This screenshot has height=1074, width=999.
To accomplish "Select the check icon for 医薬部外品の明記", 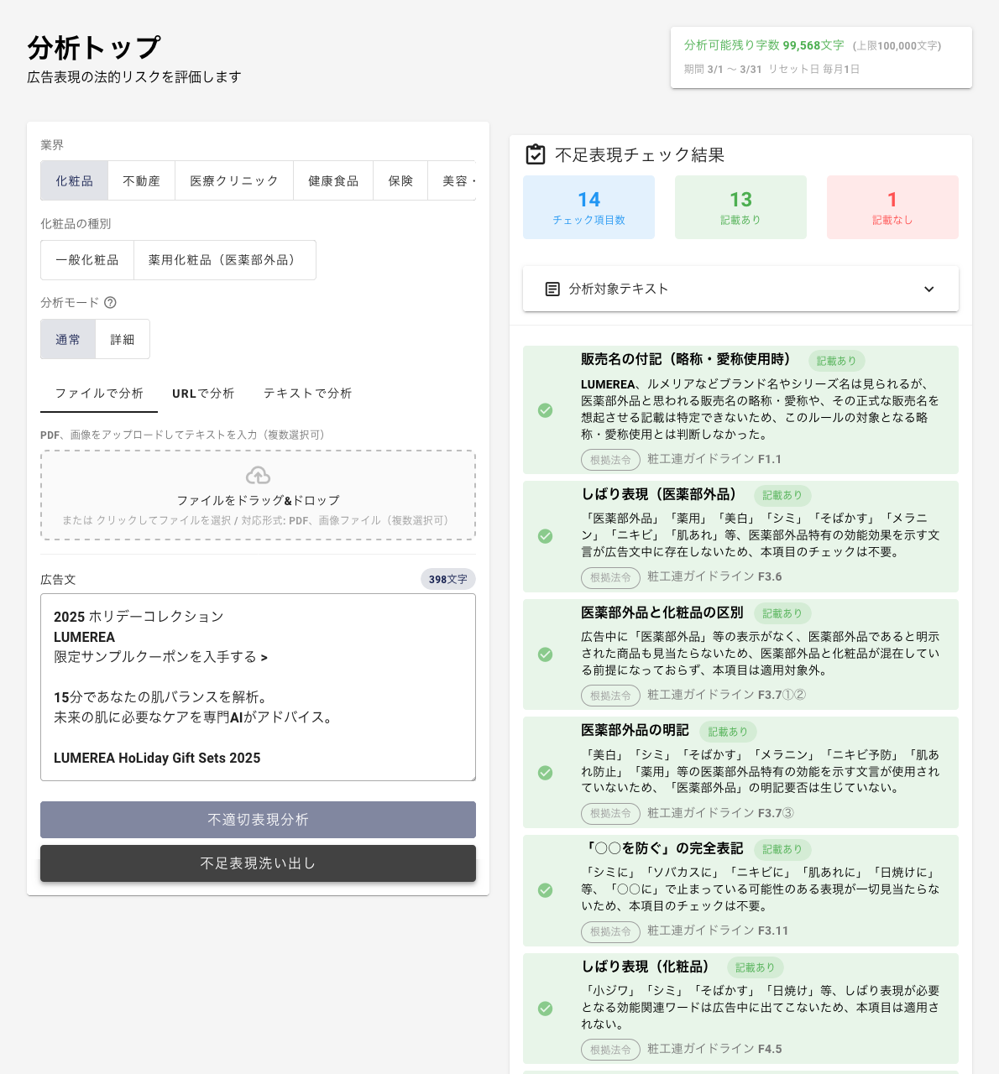I will pos(545,773).
